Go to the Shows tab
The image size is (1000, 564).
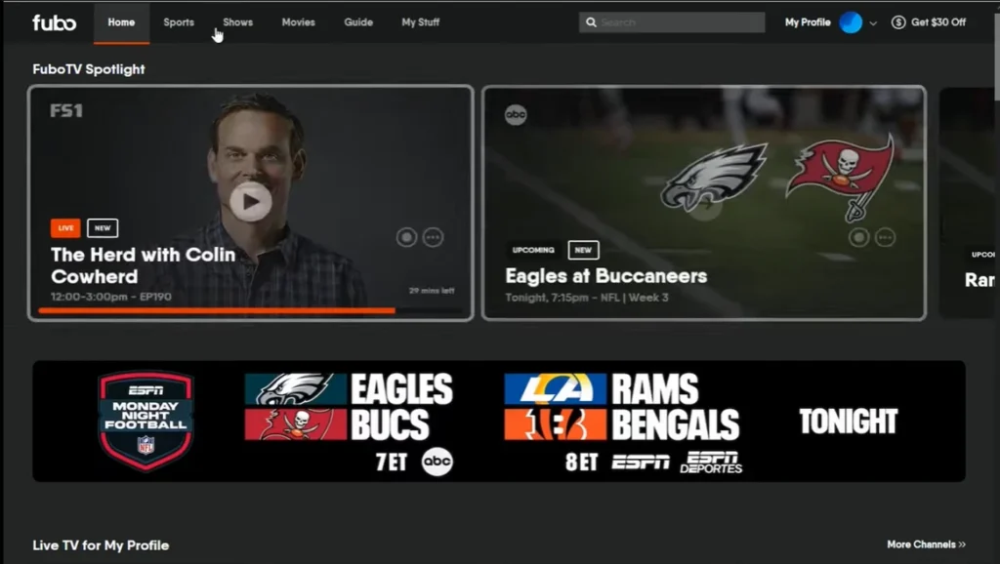(x=238, y=22)
